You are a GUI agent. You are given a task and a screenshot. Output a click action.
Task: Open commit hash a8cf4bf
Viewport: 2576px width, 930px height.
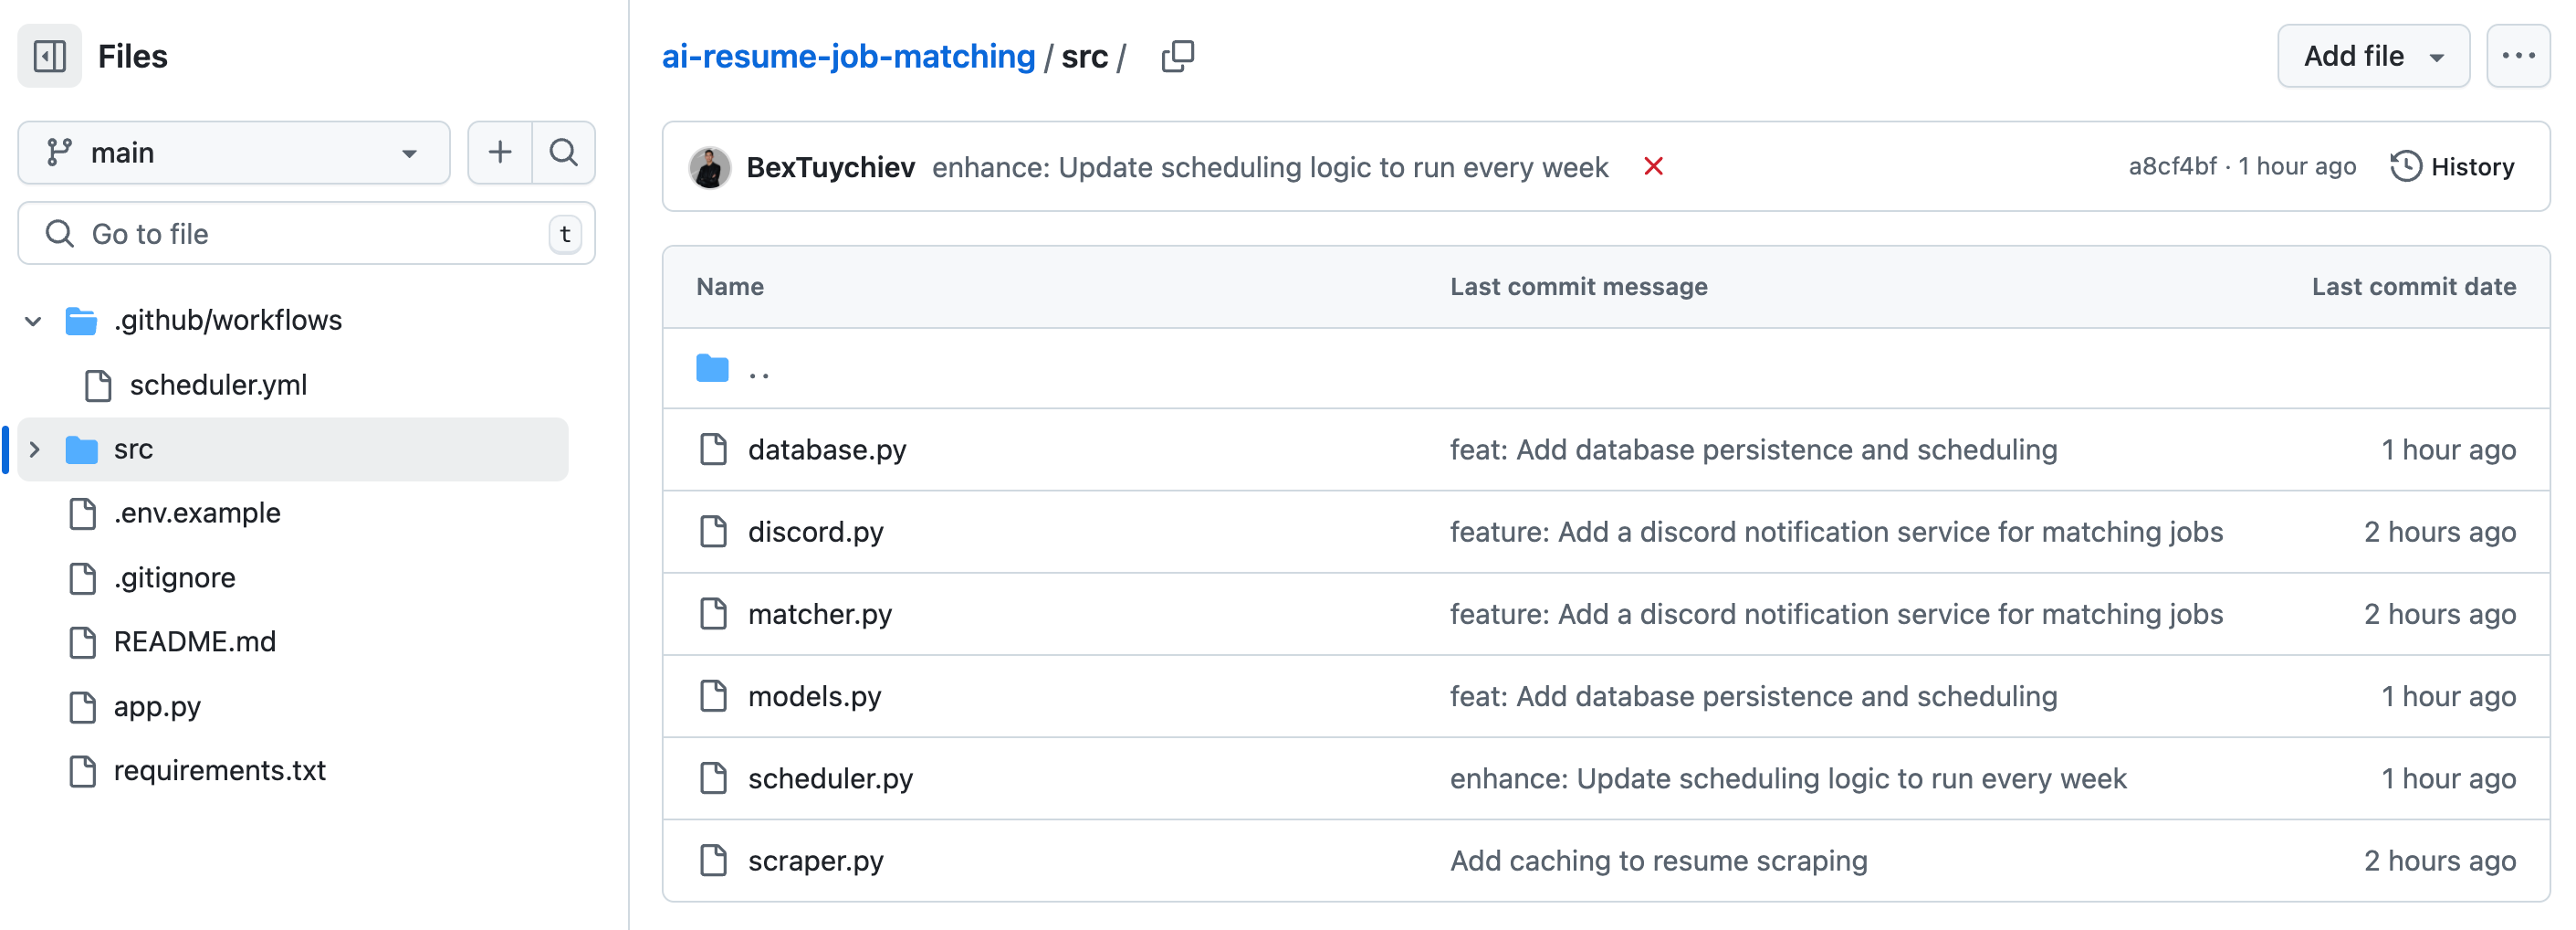[x=2171, y=166]
